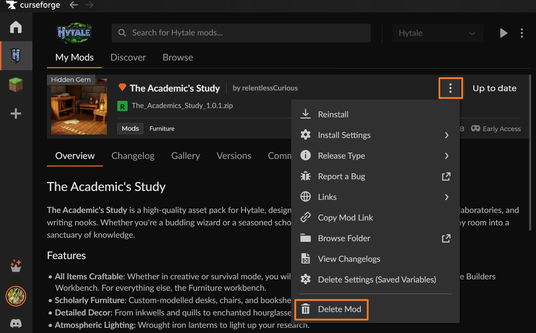
Task: Switch to the Browse tab
Action: pos(178,57)
